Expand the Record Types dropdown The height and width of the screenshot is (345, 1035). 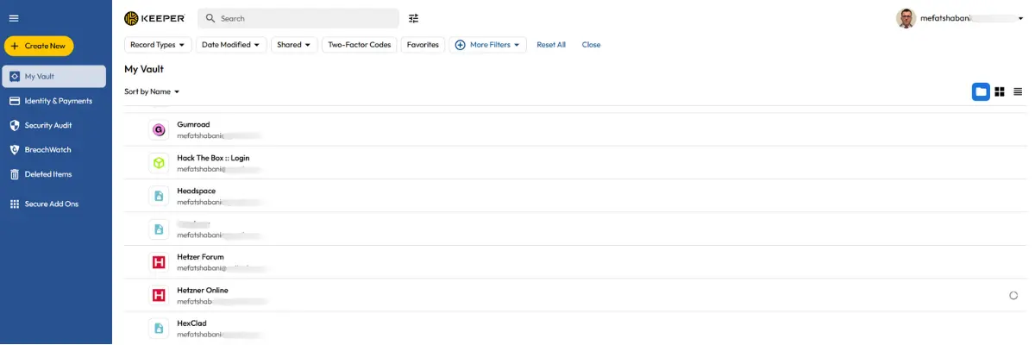tap(158, 45)
